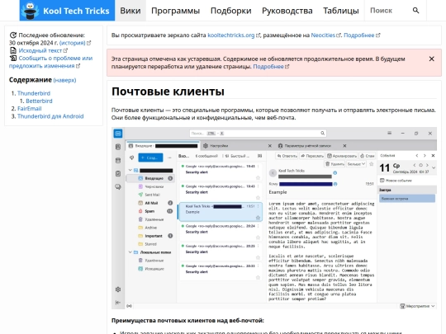
Task: Jump to FairEmail section
Action: [x=29, y=109]
